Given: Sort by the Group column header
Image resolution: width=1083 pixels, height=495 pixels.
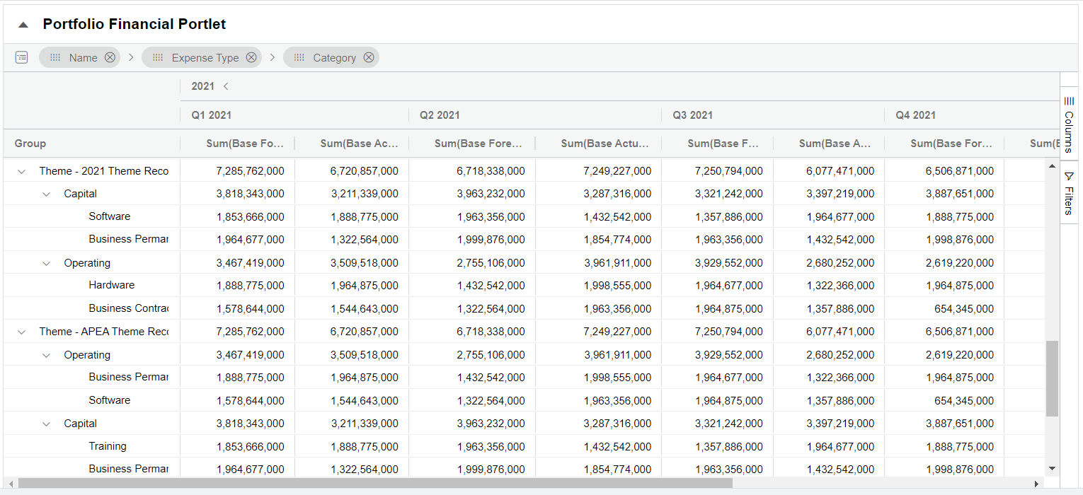Looking at the screenshot, I should (30, 144).
